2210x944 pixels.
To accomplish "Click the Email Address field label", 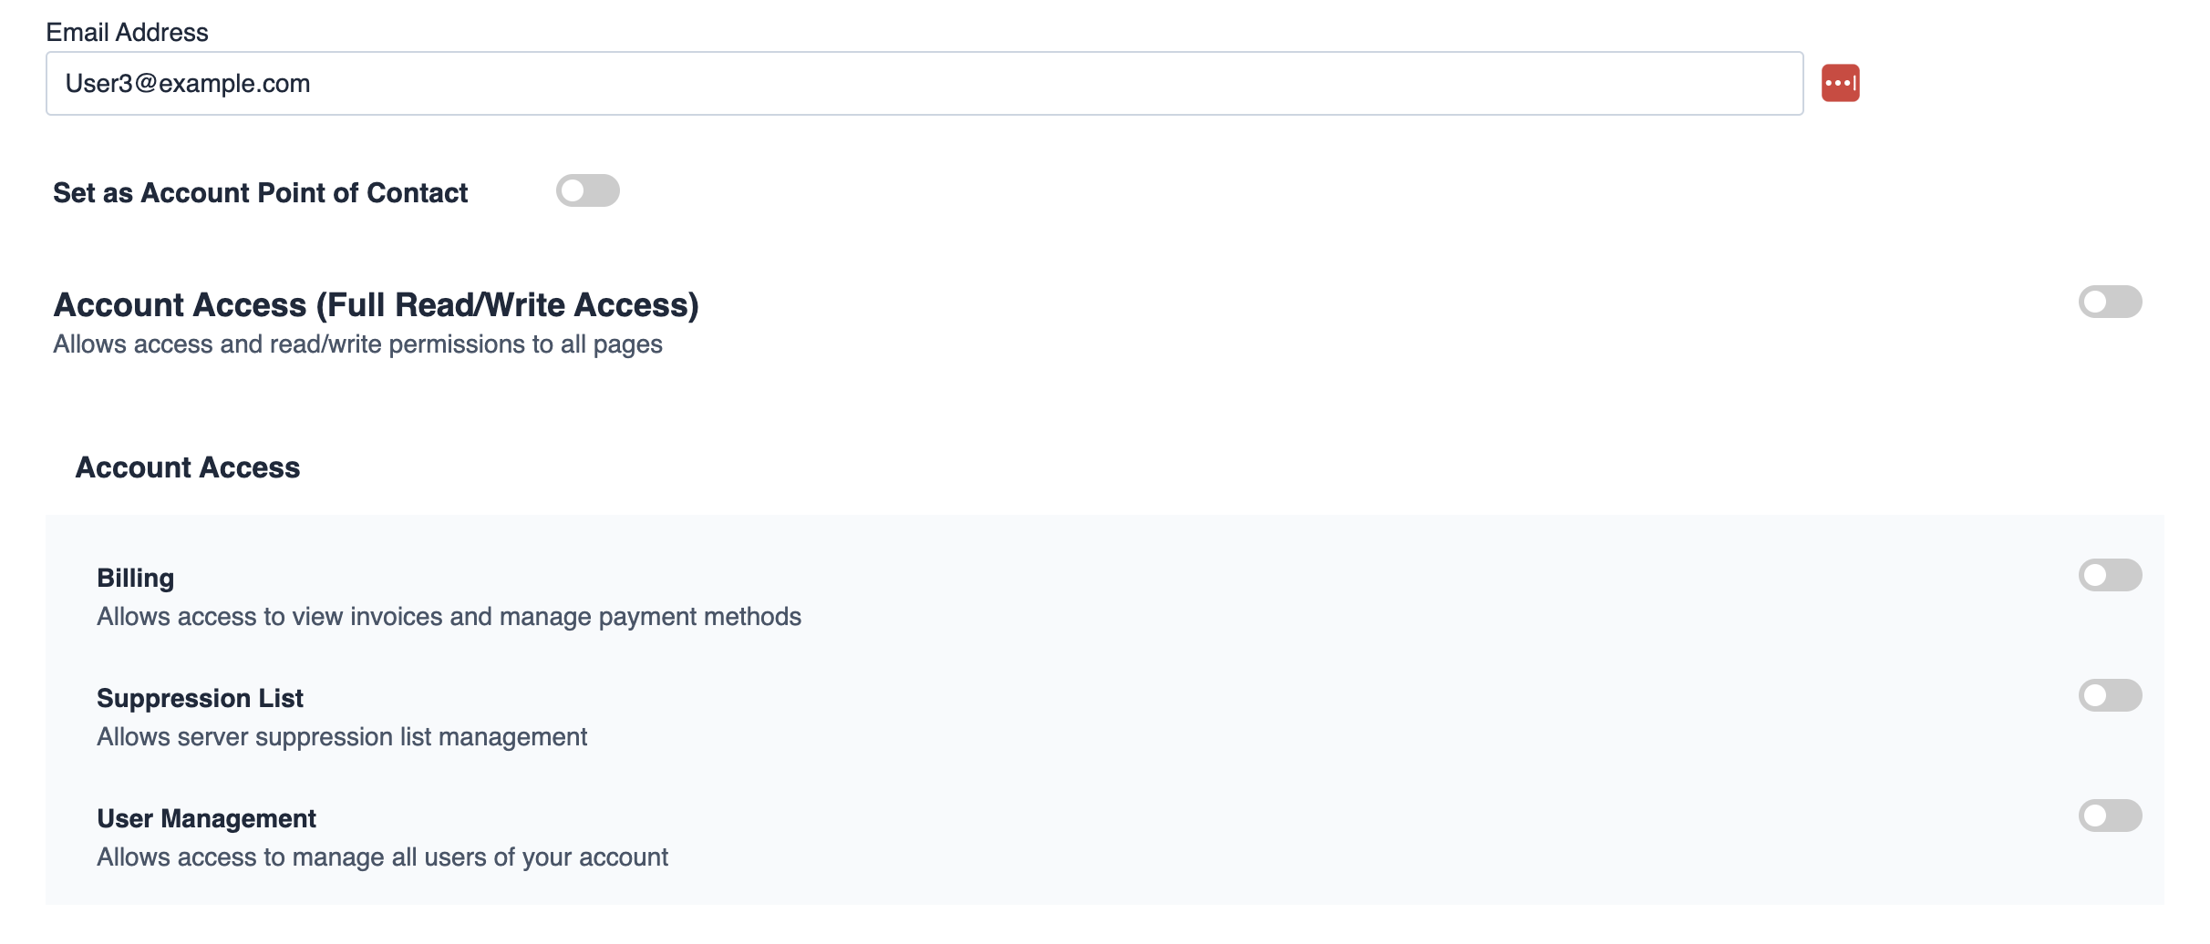I will (x=127, y=32).
